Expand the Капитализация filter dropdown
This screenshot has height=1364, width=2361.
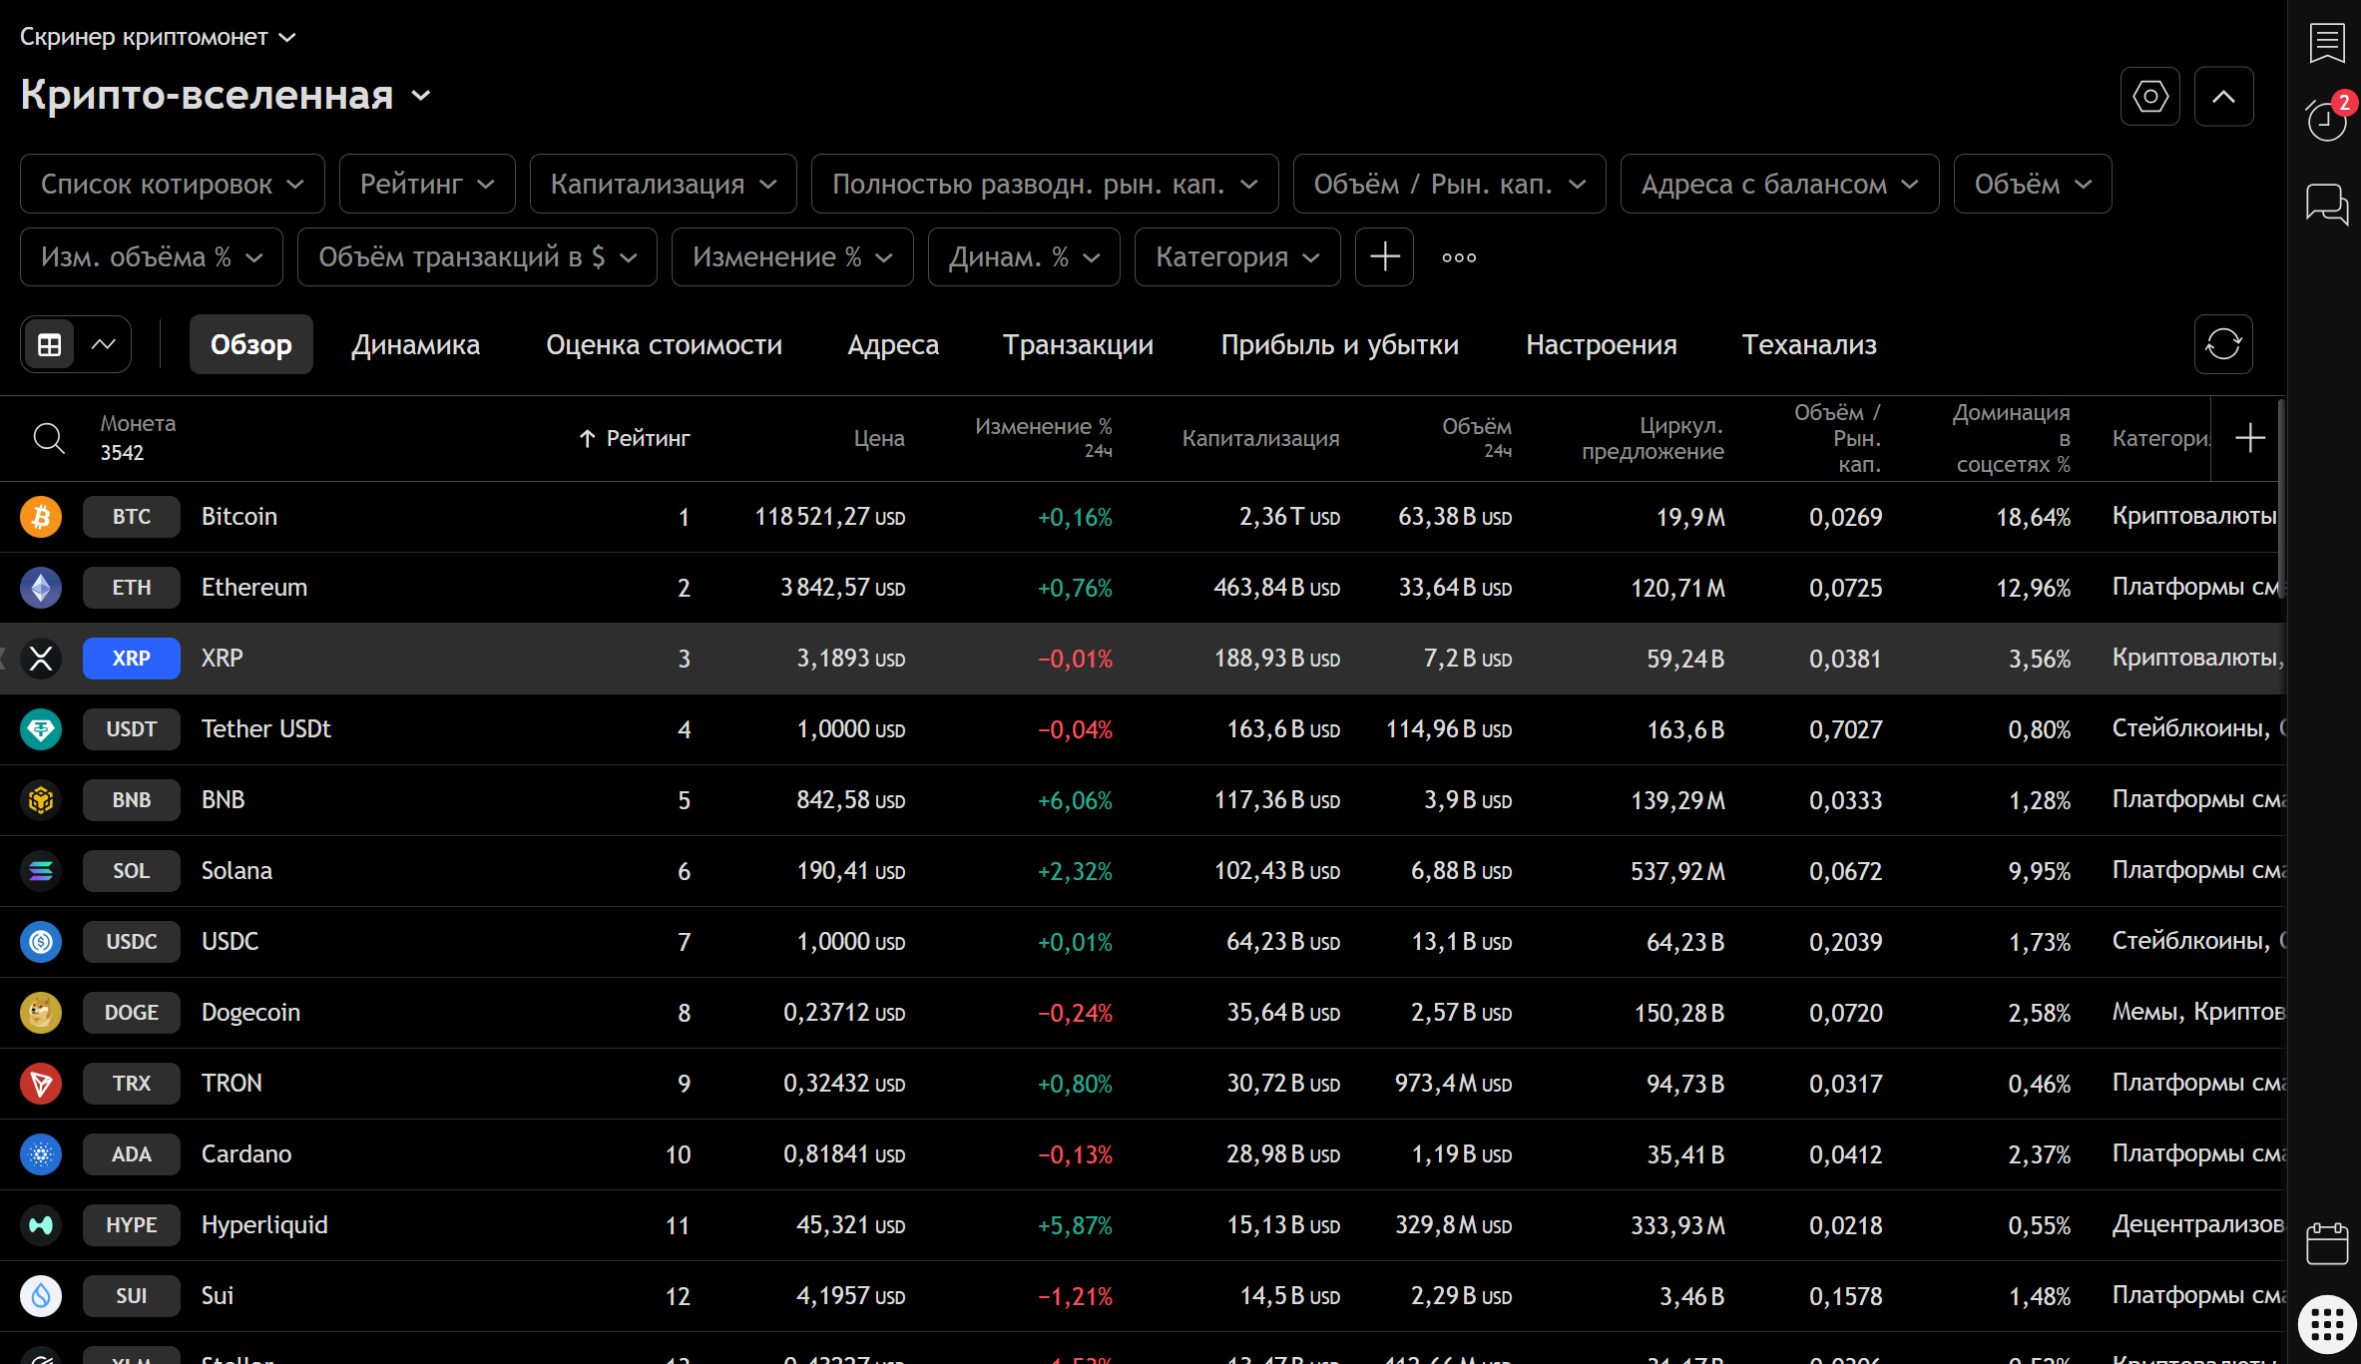(x=663, y=185)
